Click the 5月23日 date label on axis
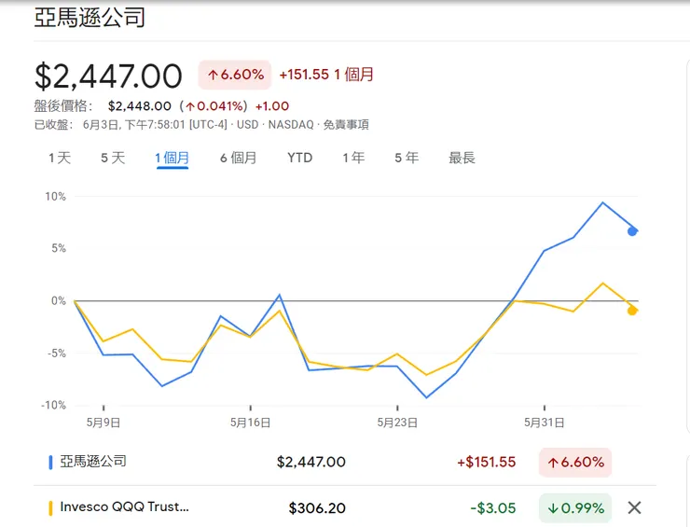 pos(397,423)
